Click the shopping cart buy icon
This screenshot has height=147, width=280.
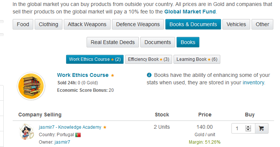(261, 128)
